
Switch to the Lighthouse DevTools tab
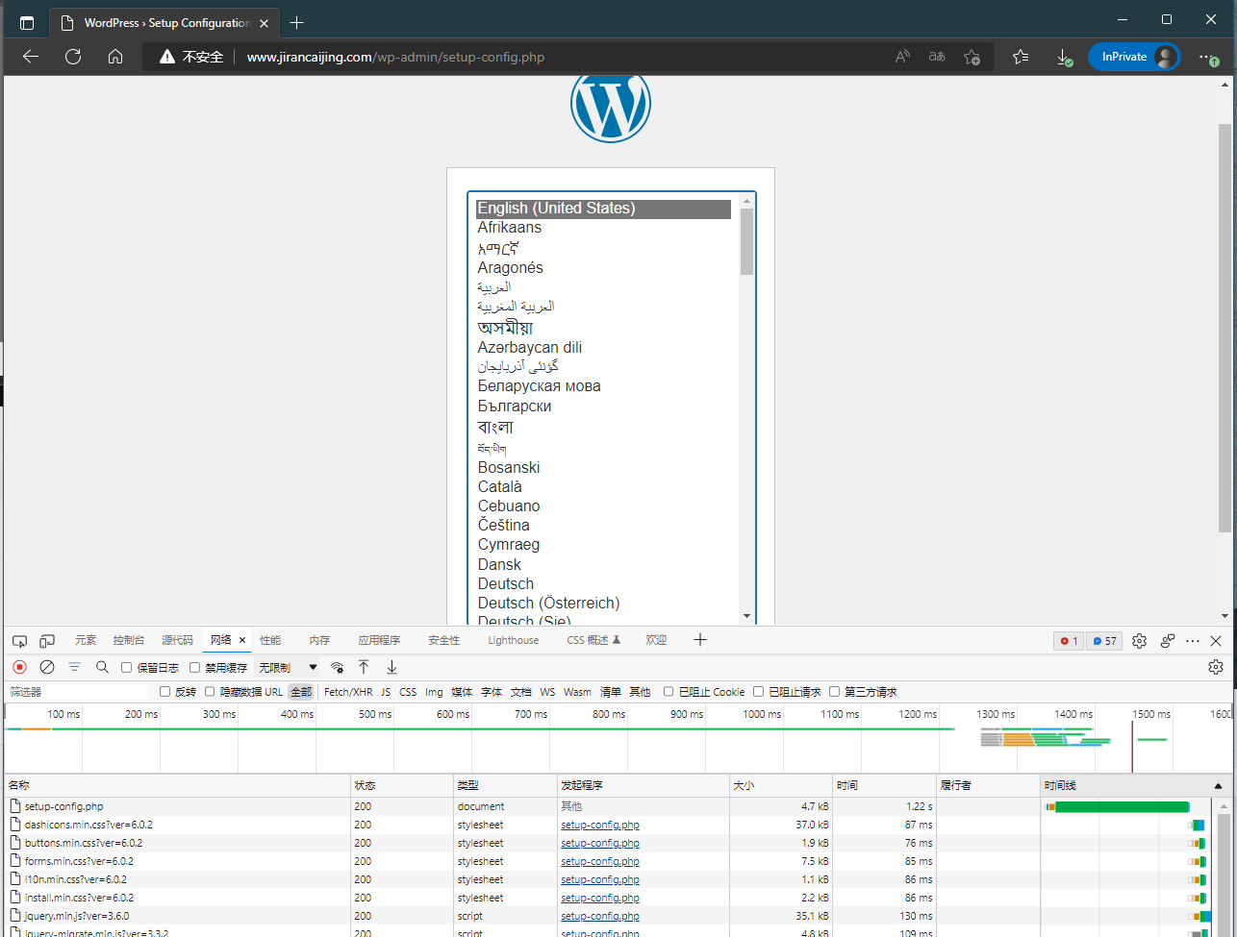coord(514,640)
